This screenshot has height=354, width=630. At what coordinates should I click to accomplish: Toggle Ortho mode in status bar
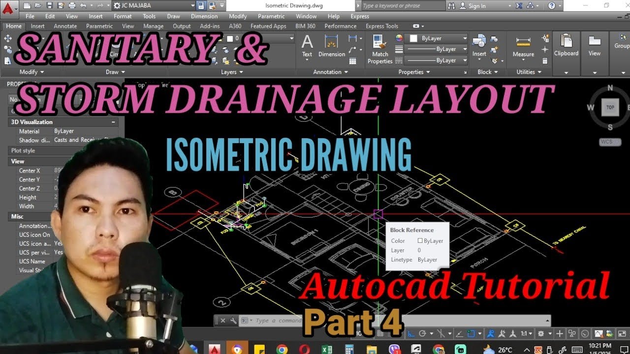tap(411, 334)
